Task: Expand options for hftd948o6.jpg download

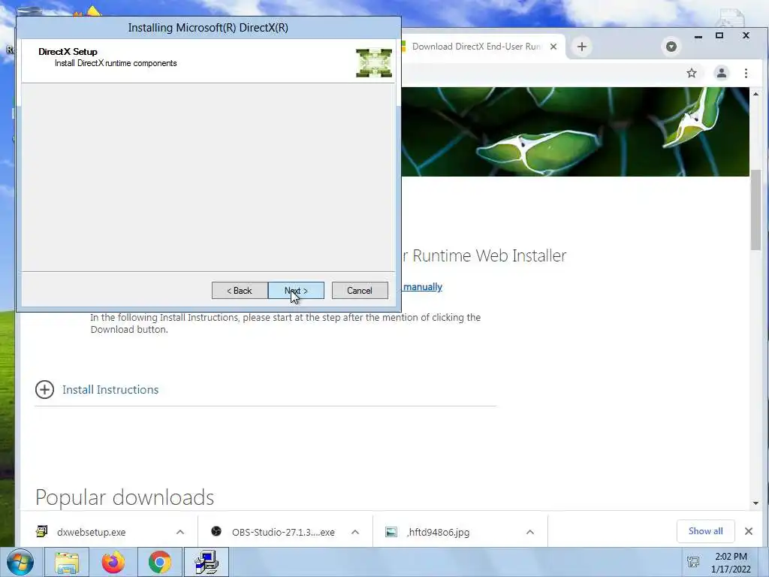Action: pyautogui.click(x=530, y=533)
